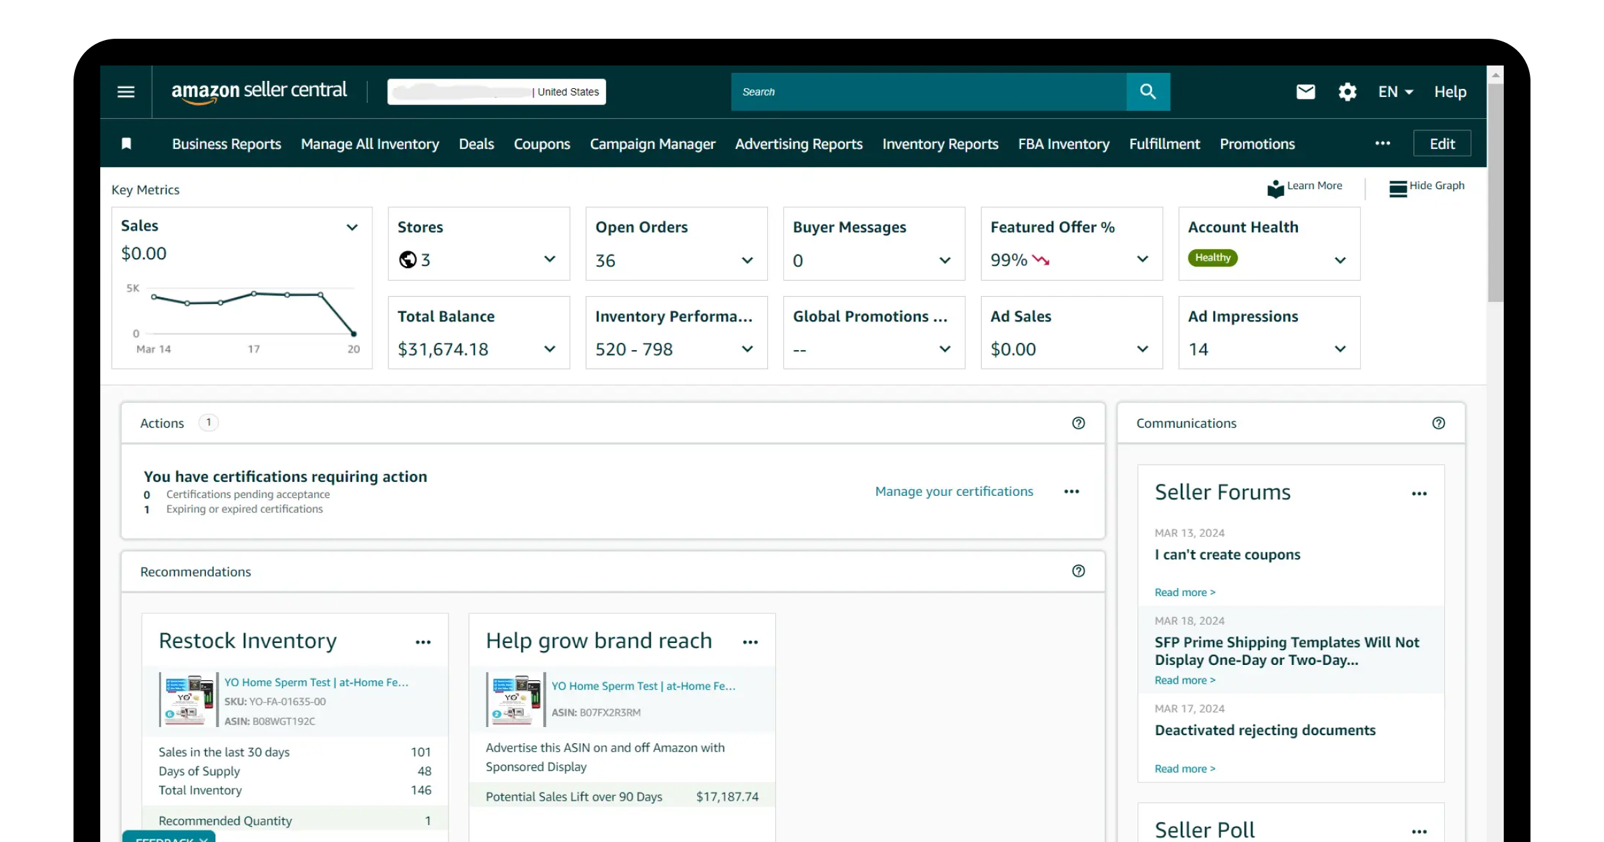Click Communications help question mark icon

(1438, 423)
